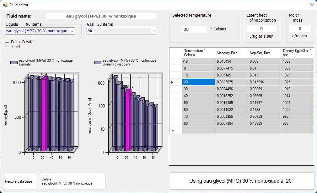Click the Density legend color swatch
Viewport: 317px width, 193px height.
(14, 63)
